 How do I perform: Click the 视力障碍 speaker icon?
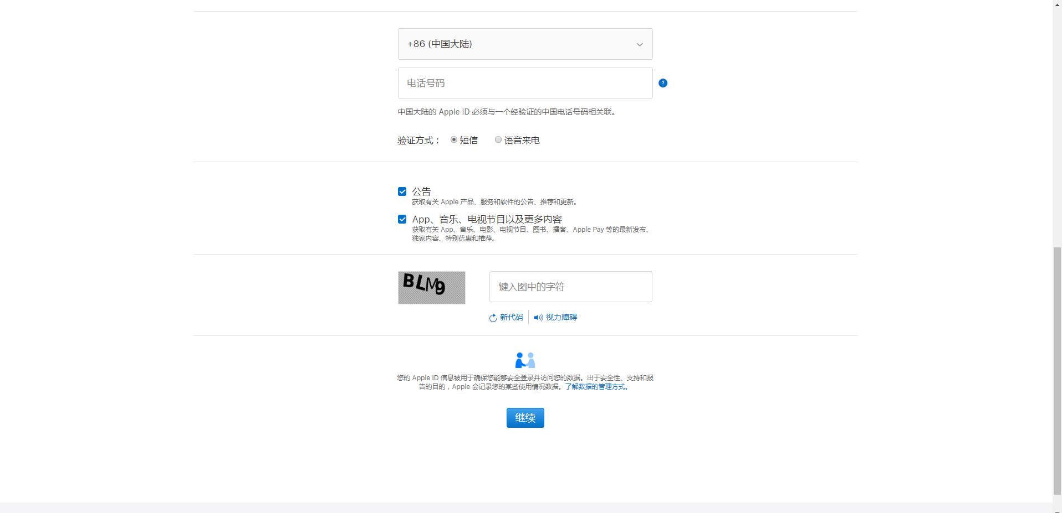538,318
